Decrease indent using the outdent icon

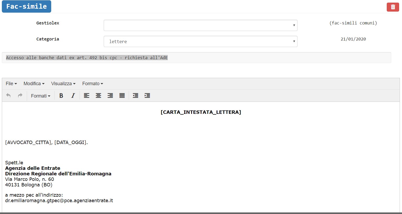(x=135, y=95)
